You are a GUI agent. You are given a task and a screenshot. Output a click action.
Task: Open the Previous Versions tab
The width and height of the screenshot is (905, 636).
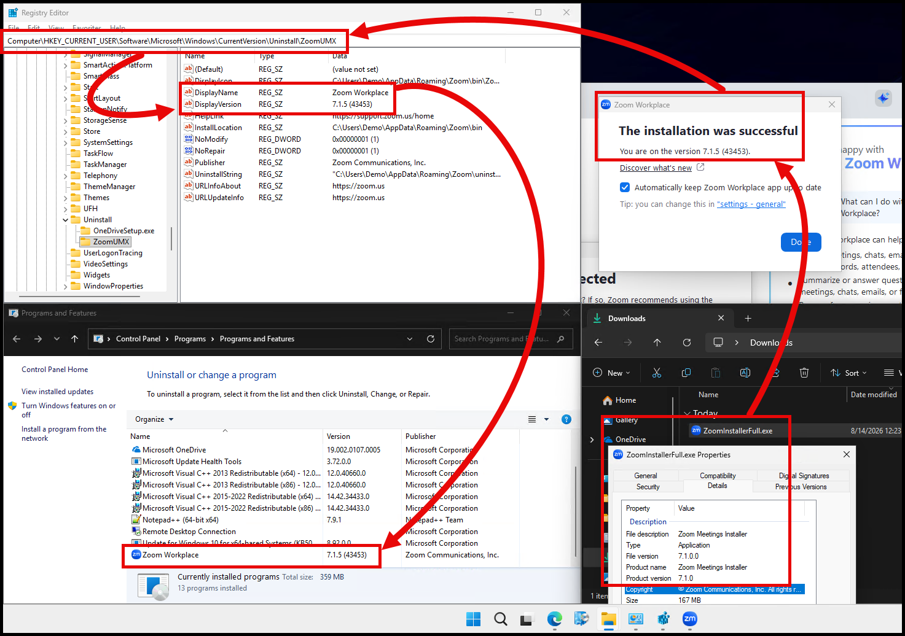[x=801, y=487]
